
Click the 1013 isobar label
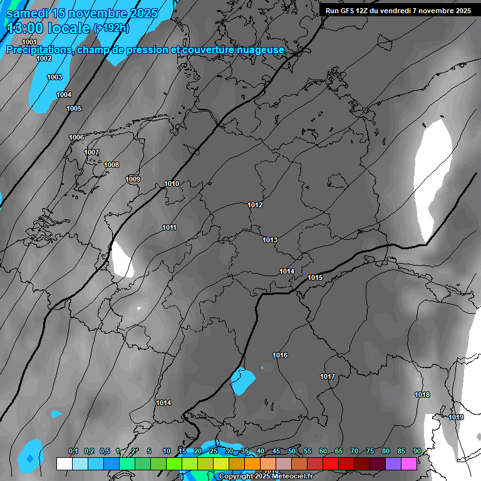point(270,240)
